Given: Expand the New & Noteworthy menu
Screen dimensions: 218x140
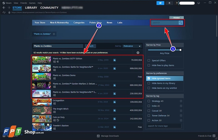Looking at the screenshot, I should click(59, 23).
